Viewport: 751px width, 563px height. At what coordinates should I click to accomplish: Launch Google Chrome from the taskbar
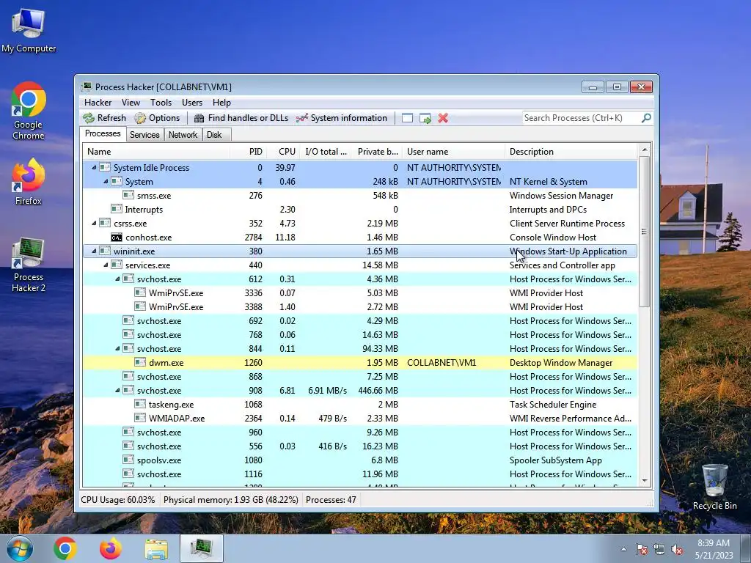tap(65, 548)
